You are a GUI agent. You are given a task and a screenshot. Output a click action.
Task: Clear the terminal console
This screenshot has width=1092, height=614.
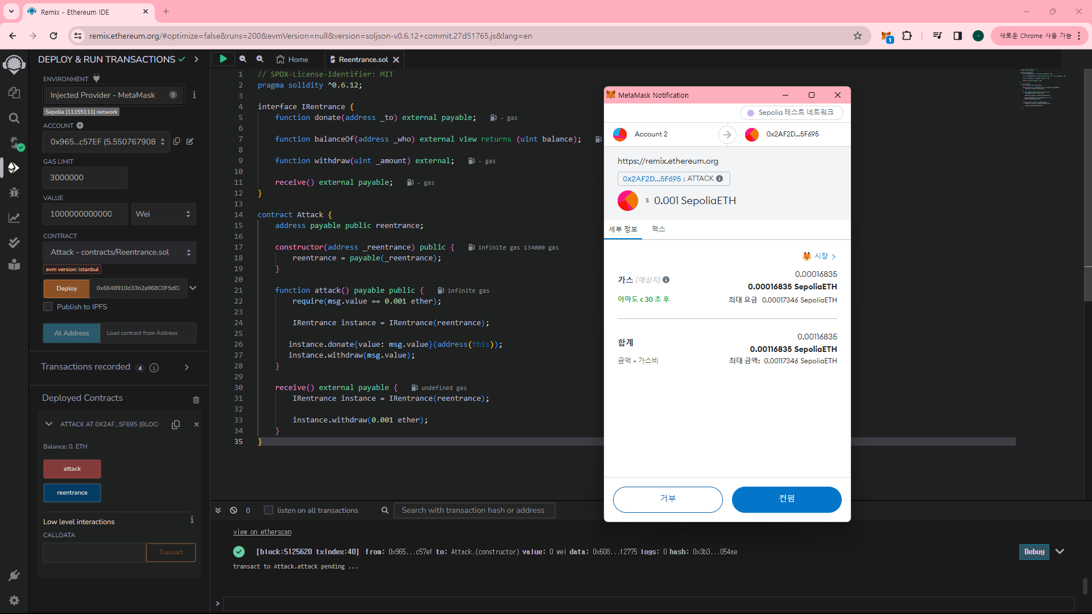pos(233,511)
